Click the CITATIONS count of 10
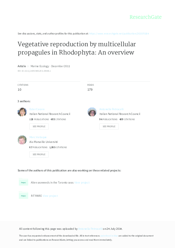Viewport: 175px width, 248px height. 19,89
